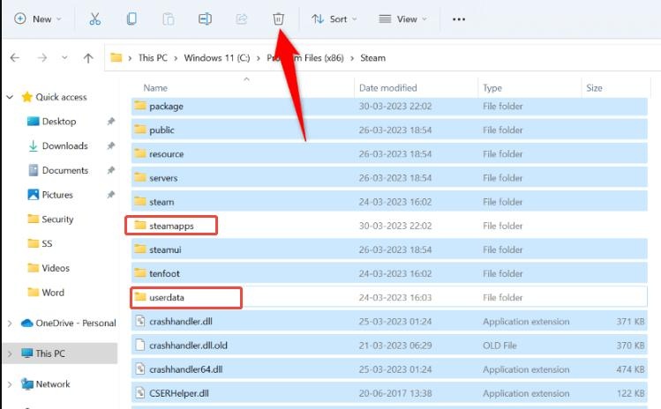The width and height of the screenshot is (661, 409).
Task: Open Documents in Quick access
Action: pos(65,170)
